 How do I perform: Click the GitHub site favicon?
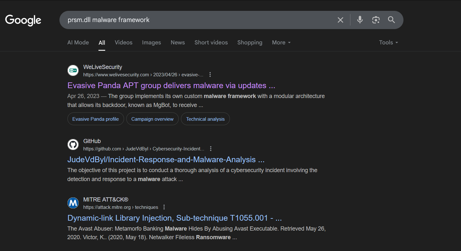(x=73, y=144)
